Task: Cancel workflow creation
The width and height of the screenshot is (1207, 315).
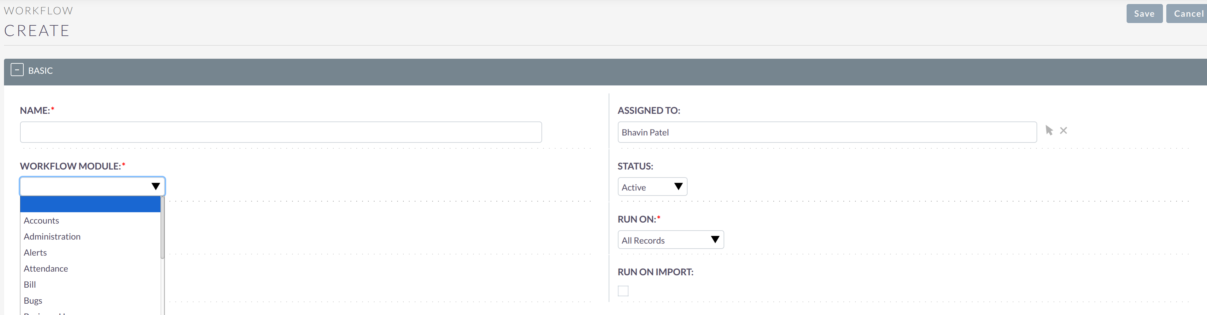Action: tap(1187, 14)
